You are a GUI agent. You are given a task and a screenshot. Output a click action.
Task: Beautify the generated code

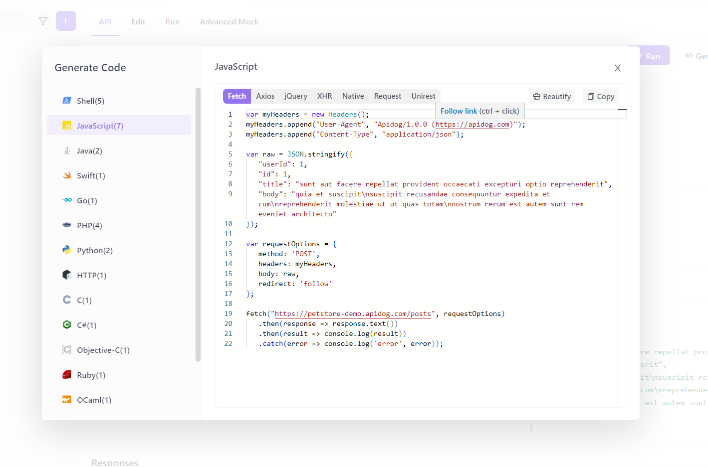pos(552,97)
